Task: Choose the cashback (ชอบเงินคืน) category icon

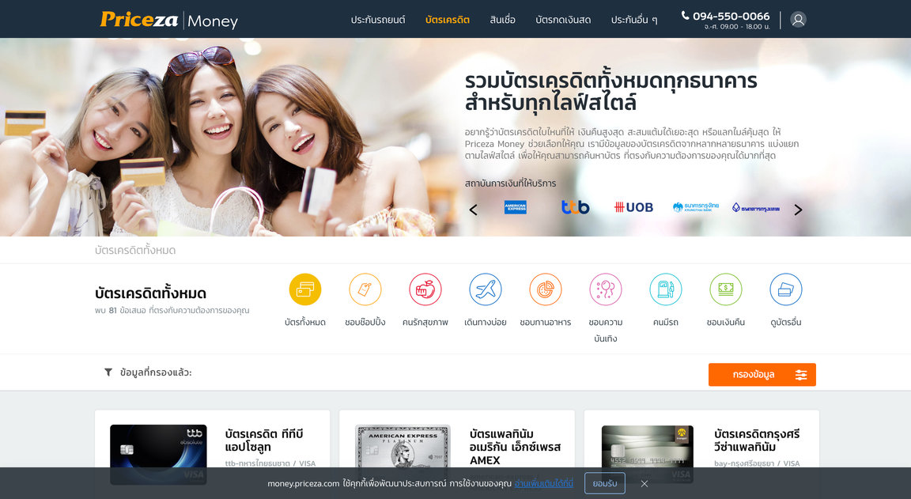Action: pos(726,289)
